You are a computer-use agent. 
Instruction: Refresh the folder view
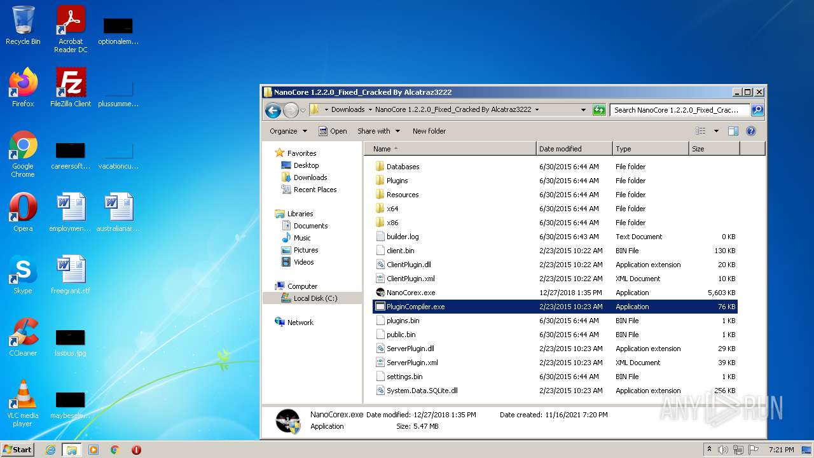click(599, 110)
